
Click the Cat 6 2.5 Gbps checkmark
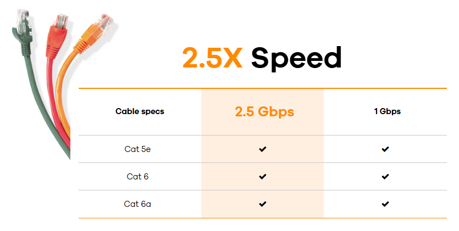(x=263, y=176)
